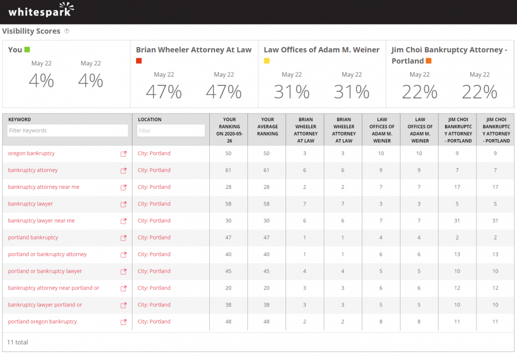Viewport: 517px width, 353px height.
Task: Open the bankruptcy lawyer near me link
Action: pyautogui.click(x=41, y=221)
